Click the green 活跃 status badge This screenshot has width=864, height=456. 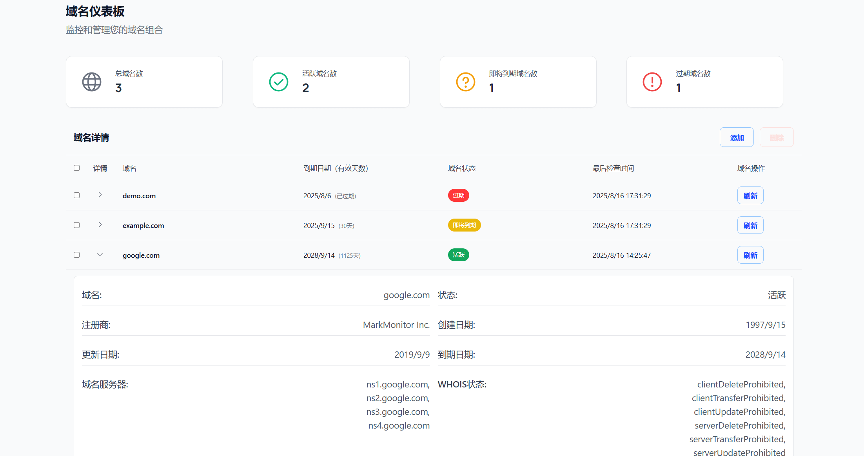point(458,255)
